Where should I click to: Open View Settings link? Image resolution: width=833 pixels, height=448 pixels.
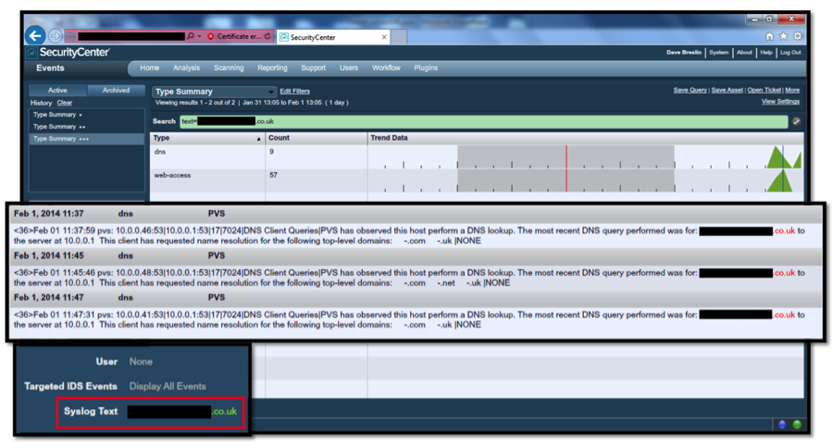point(780,102)
